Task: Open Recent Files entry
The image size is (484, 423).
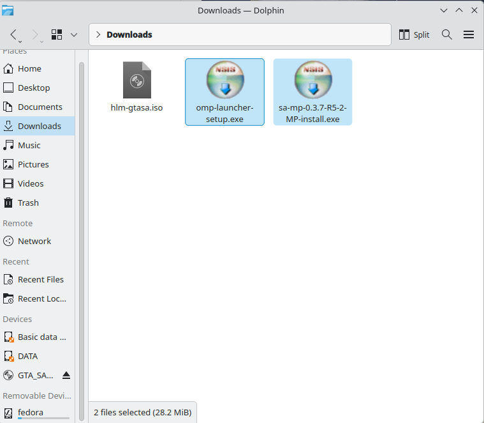Action: click(38, 279)
